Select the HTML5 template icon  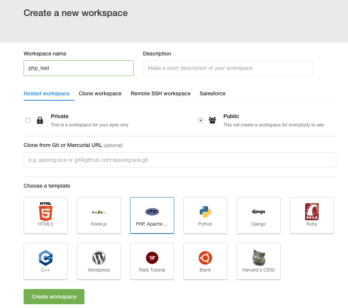(x=46, y=212)
